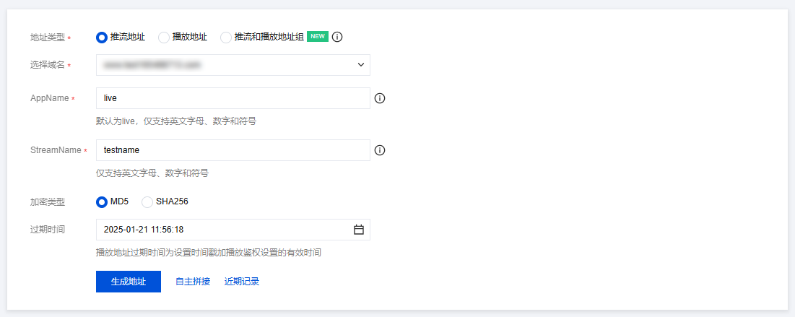The width and height of the screenshot is (795, 317).
Task: Click the info icon next to the AppName field
Action: (x=380, y=98)
